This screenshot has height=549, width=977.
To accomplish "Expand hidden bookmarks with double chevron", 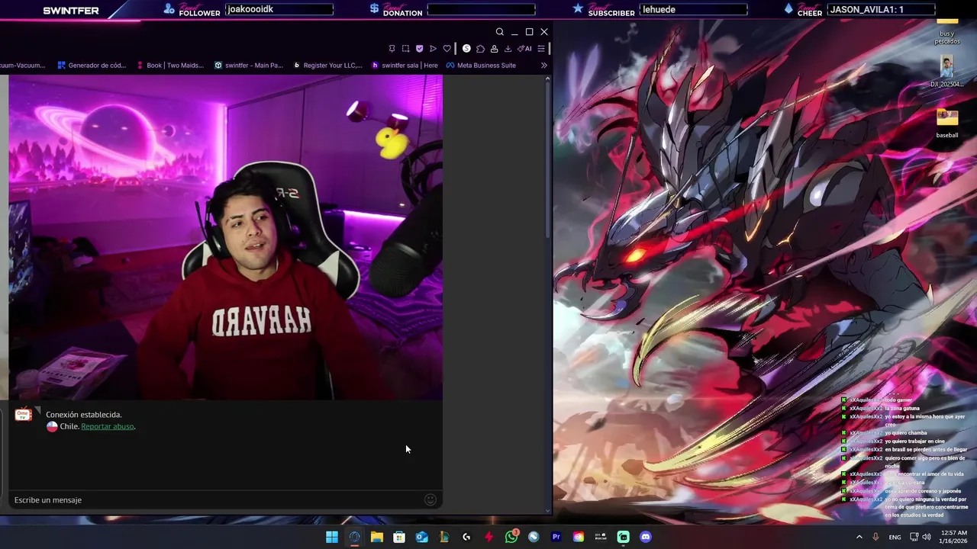I will click(544, 66).
